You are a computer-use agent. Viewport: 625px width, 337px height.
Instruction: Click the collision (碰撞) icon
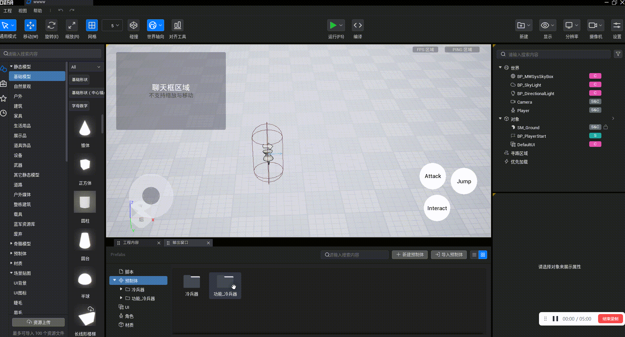134,26
